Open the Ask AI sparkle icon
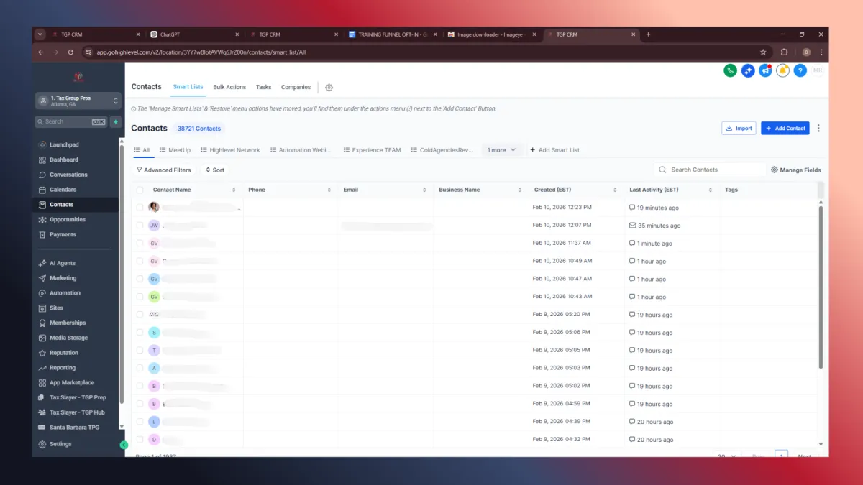This screenshot has height=485, width=863. pyautogui.click(x=748, y=70)
